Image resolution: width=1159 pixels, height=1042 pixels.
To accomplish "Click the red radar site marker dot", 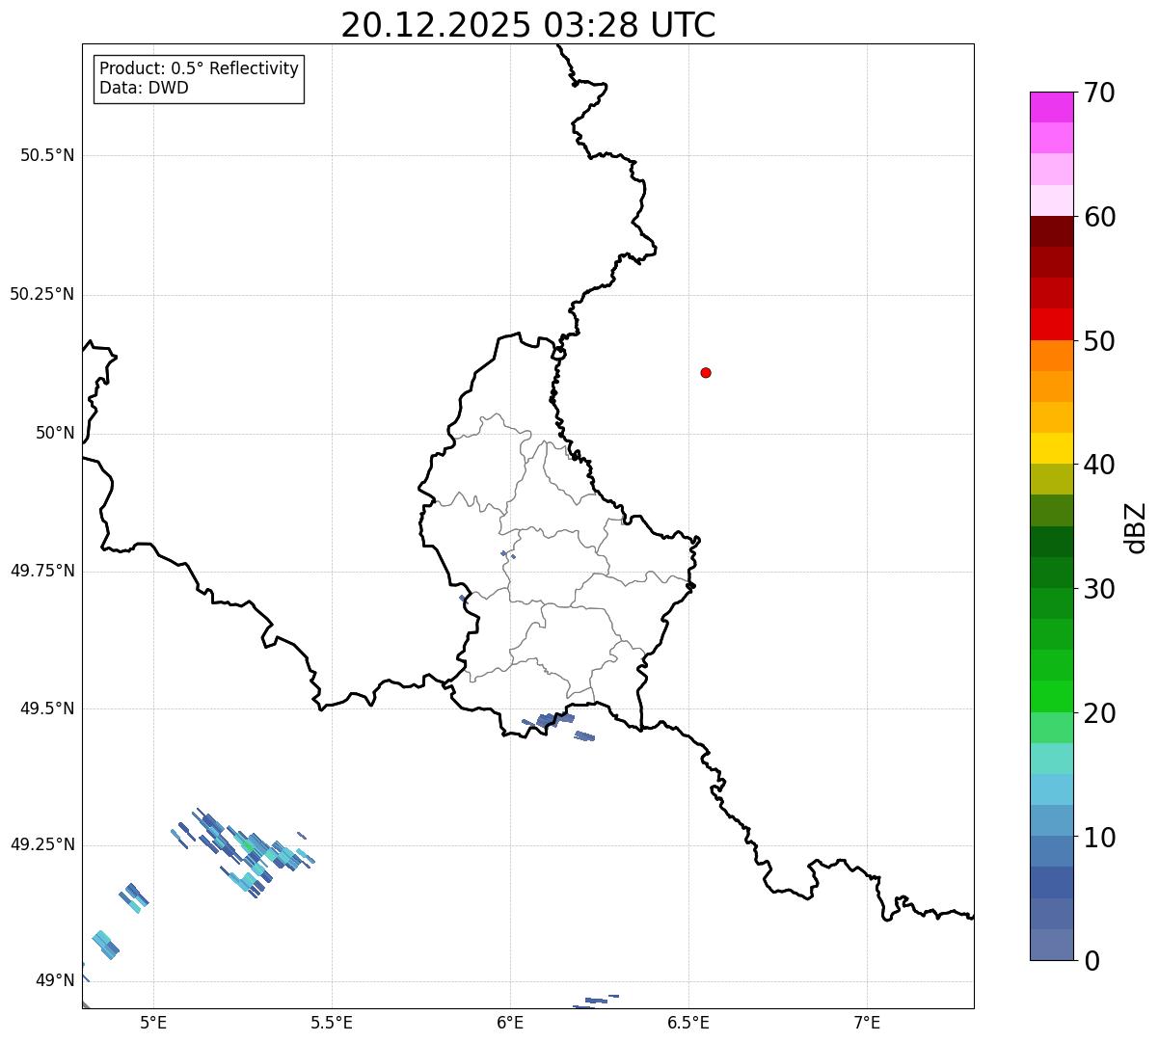I will pyautogui.click(x=706, y=372).
